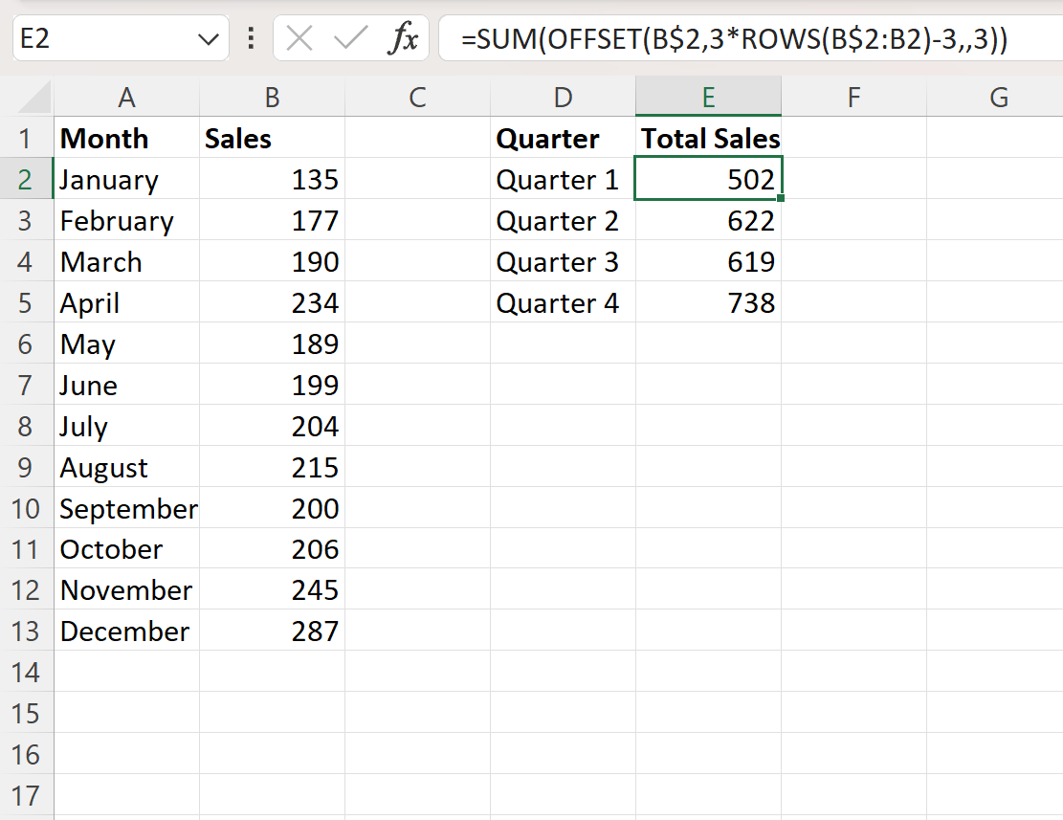Click the sales value 189
Screen dimensions: 1063x820
pyautogui.click(x=272, y=344)
